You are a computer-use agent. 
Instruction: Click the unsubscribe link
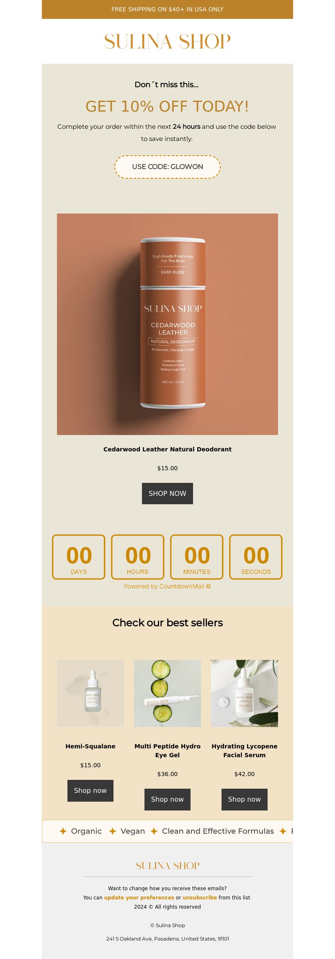200,897
